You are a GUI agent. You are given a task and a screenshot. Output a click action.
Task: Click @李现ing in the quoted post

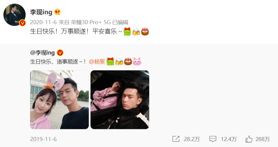[42, 53]
